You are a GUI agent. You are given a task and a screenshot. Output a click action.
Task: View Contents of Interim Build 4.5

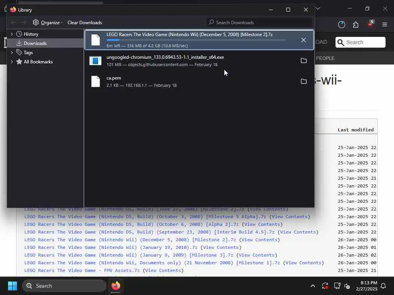[x=298, y=232]
